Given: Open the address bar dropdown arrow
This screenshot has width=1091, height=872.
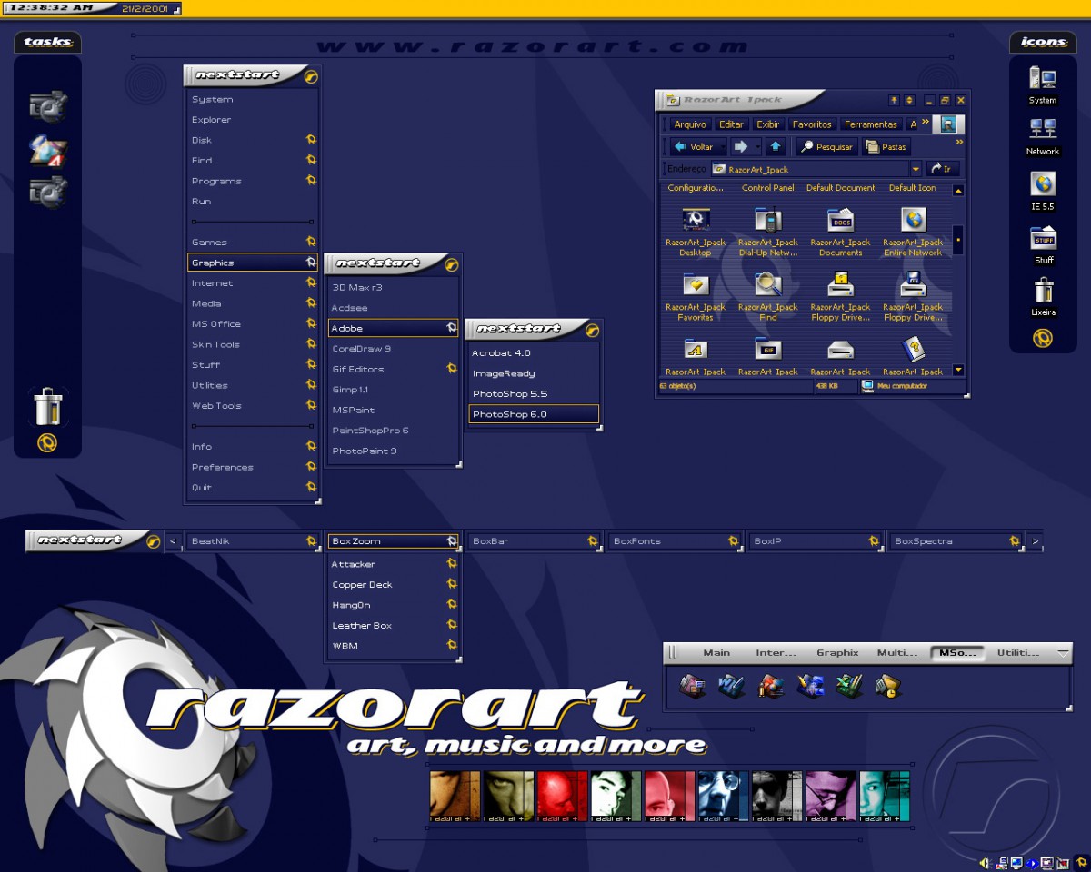Looking at the screenshot, I should point(916,169).
